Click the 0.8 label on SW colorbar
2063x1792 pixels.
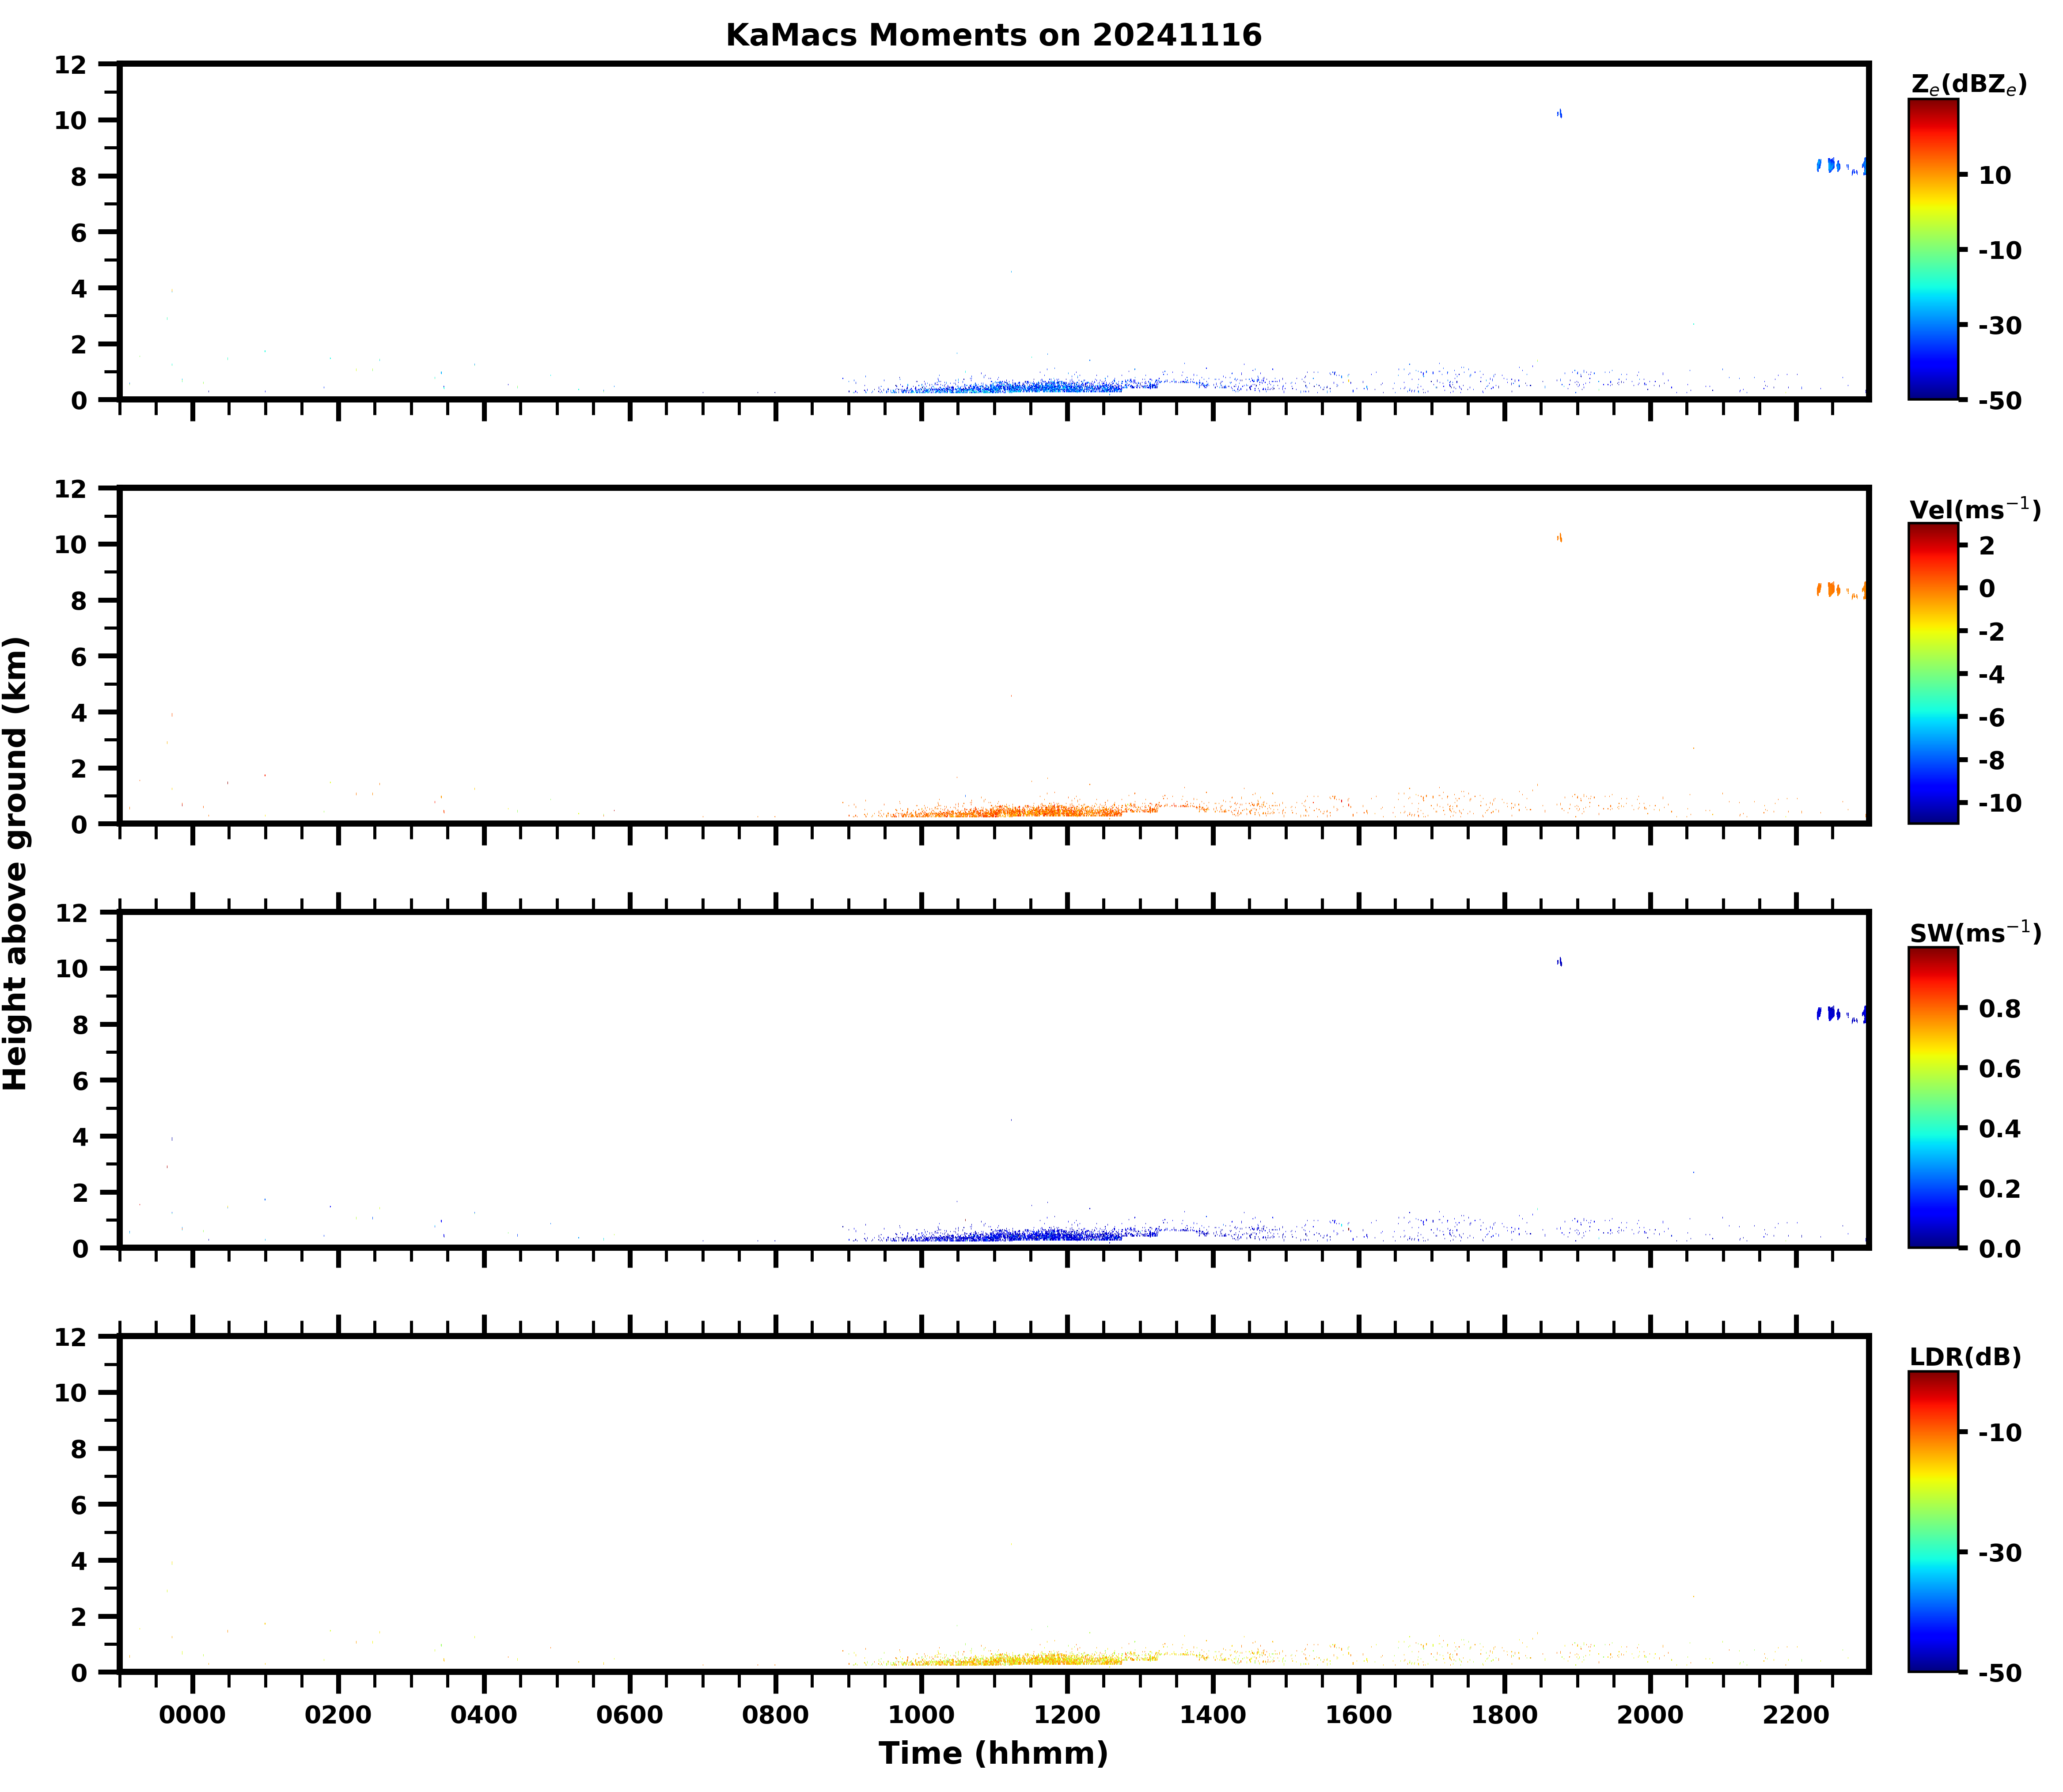1999,1009
